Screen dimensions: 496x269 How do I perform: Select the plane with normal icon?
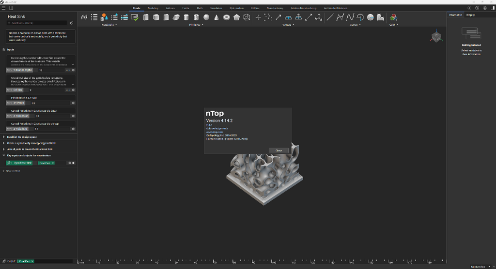coord(298,17)
